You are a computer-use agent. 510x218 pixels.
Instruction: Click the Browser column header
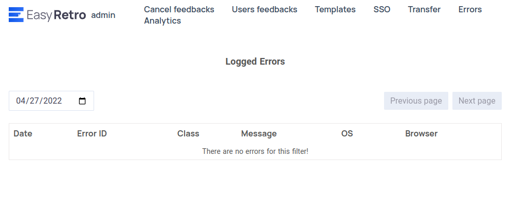tap(421, 134)
